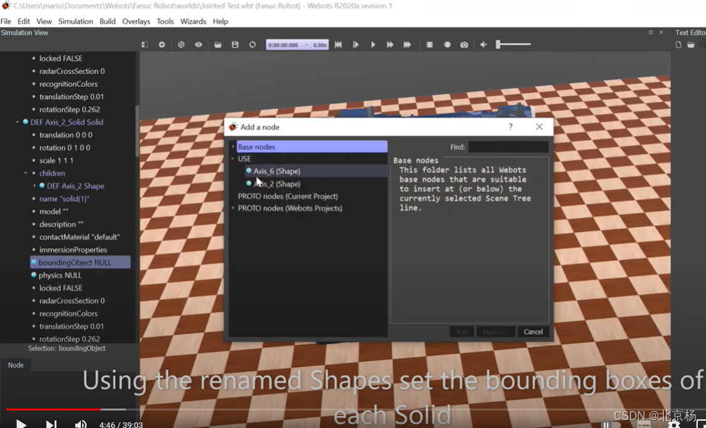Click the video player next button
Image resolution: width=706 pixels, height=428 pixels.
point(51,424)
